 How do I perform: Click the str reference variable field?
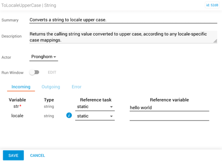tap(169, 108)
